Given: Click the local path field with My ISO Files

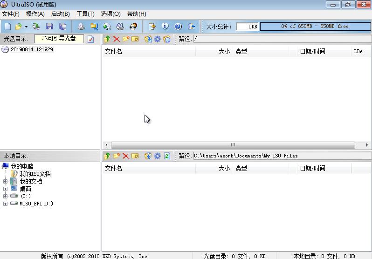Looking at the screenshot, I should [282, 156].
